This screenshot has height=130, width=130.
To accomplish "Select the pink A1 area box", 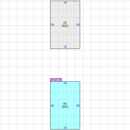I will (x=56, y=80).
